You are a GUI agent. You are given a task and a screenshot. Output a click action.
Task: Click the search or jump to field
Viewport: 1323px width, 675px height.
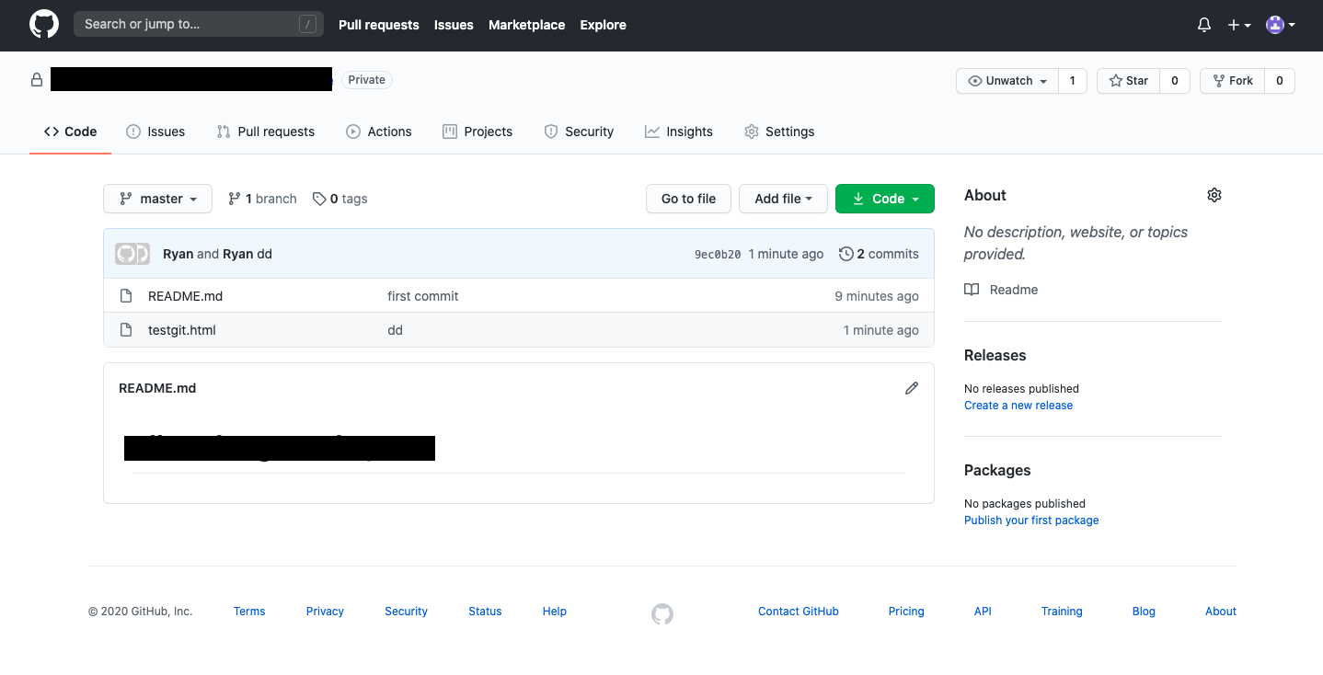[199, 24]
